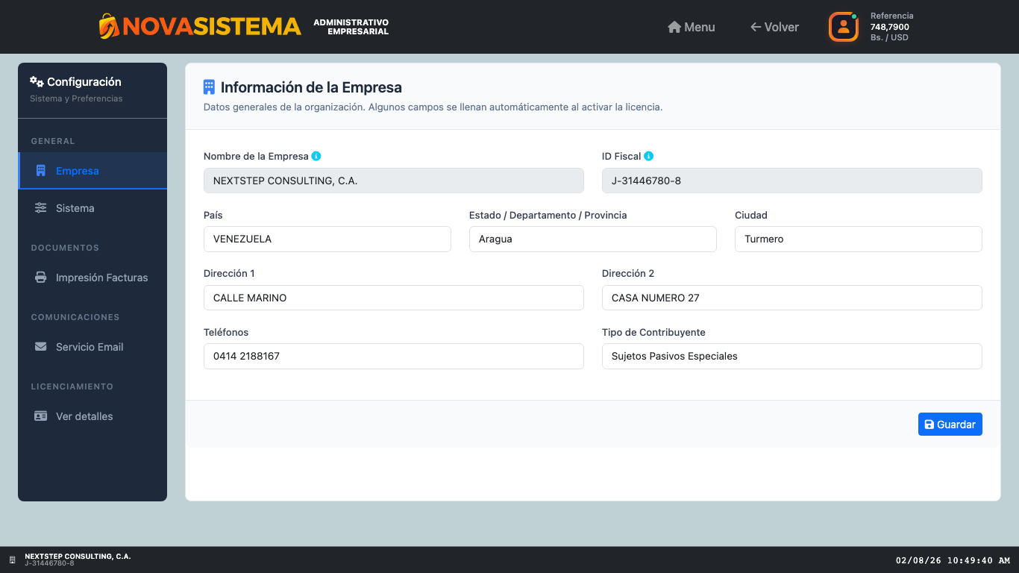This screenshot has height=573, width=1019.
Task: Click the ID Fiscal field
Action: tap(792, 181)
